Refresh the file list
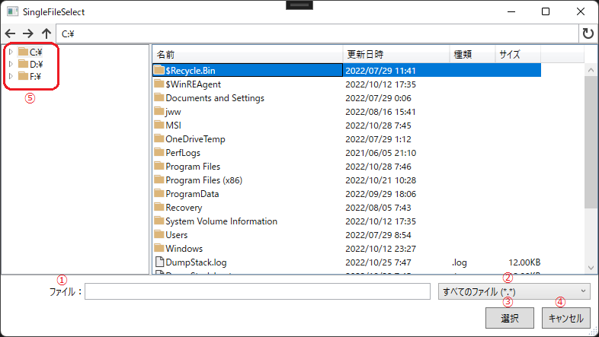This screenshot has height=337, width=599. coord(588,33)
